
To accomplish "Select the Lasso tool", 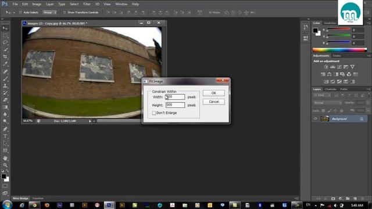I will click(x=5, y=42).
